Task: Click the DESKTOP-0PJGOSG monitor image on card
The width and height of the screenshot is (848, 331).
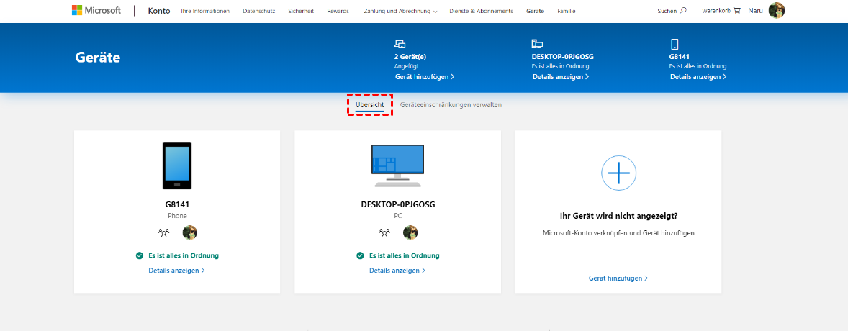Action: point(398,165)
